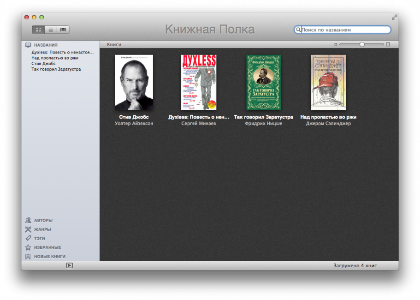Switch to cover flow view mode
Image resolution: width=420 pixels, height=300 pixels.
click(x=63, y=30)
